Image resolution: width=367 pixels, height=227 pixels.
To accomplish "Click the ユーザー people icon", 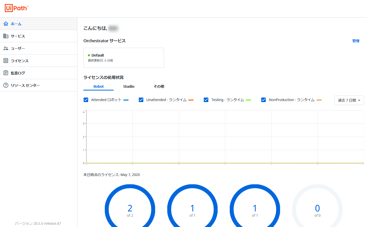I will pos(6,48).
